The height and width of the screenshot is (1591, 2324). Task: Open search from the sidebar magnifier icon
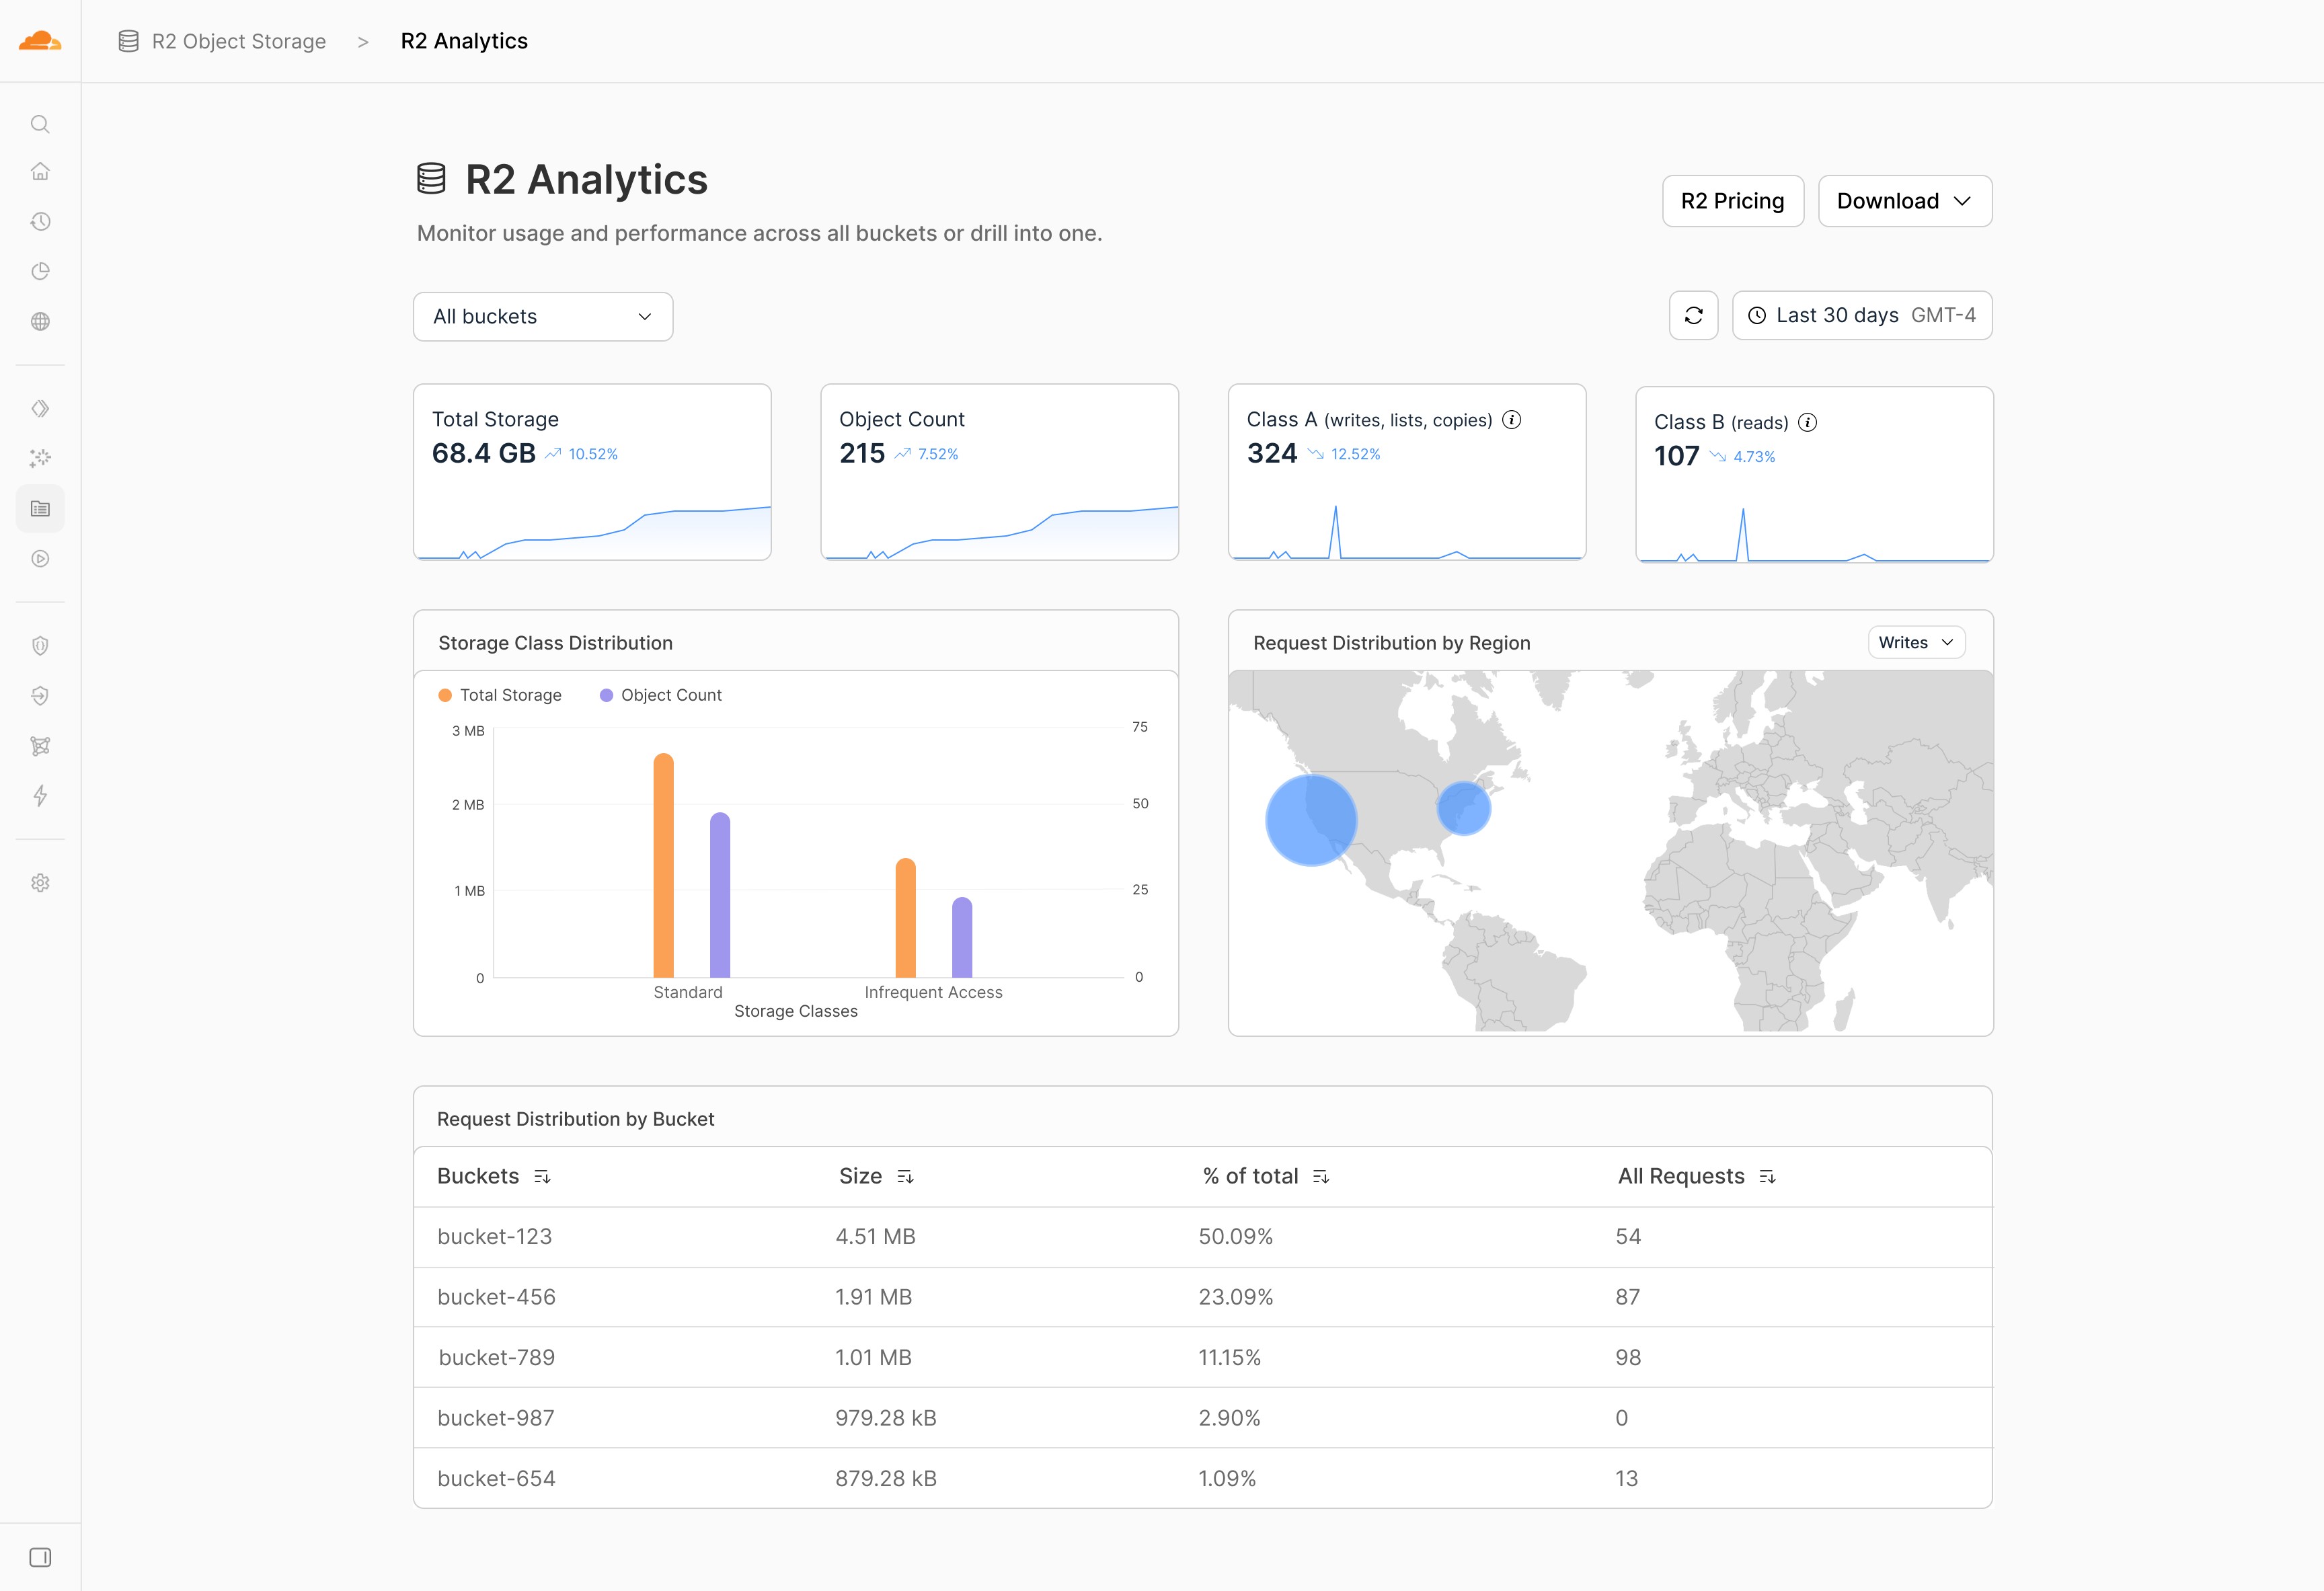click(x=40, y=124)
